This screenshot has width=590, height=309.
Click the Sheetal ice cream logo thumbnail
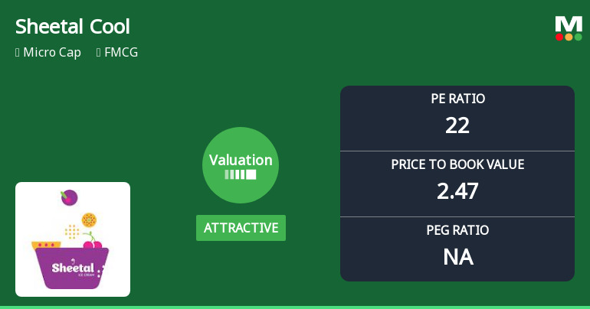pyautogui.click(x=73, y=239)
